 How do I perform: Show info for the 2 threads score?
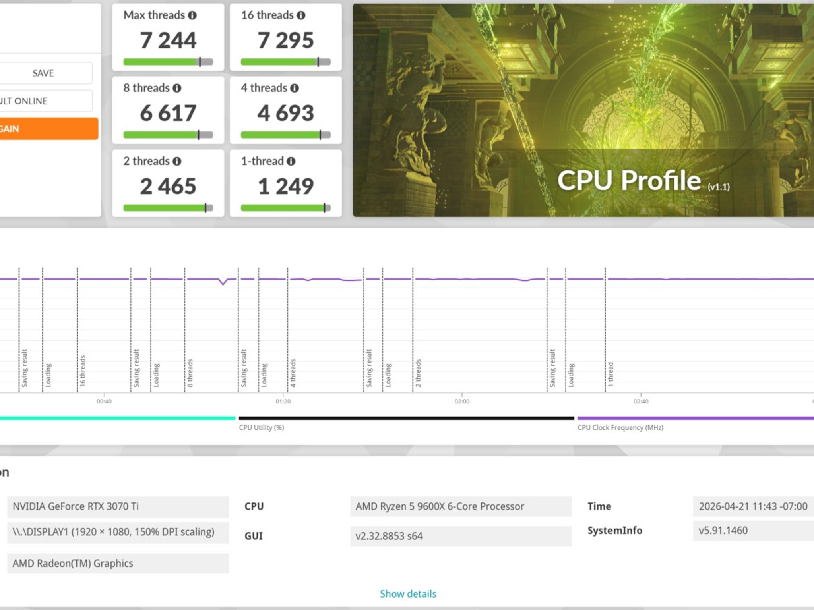[x=177, y=161]
